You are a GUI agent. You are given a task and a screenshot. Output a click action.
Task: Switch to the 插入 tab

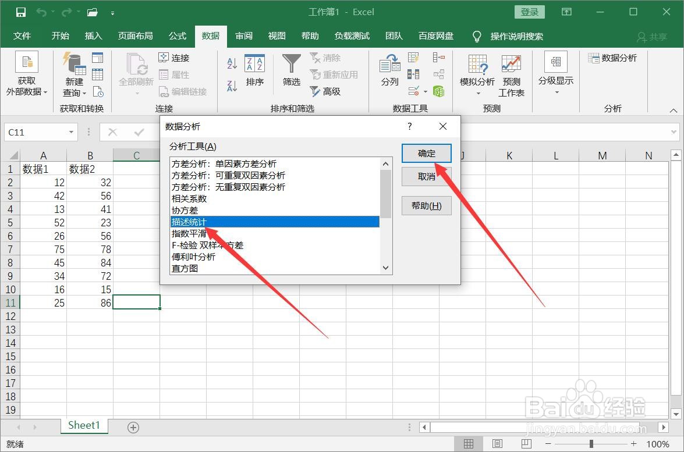point(93,35)
